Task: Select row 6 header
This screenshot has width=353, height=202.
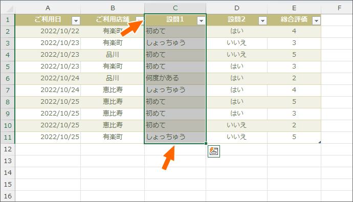Action: 8,79
